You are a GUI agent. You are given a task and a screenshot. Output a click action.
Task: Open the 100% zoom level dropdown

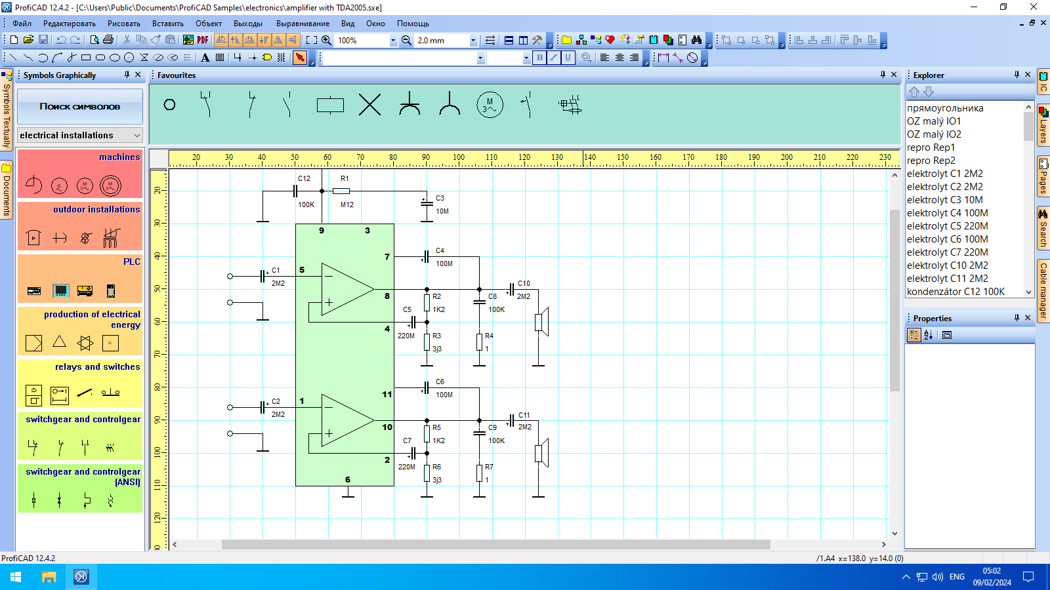393,41
